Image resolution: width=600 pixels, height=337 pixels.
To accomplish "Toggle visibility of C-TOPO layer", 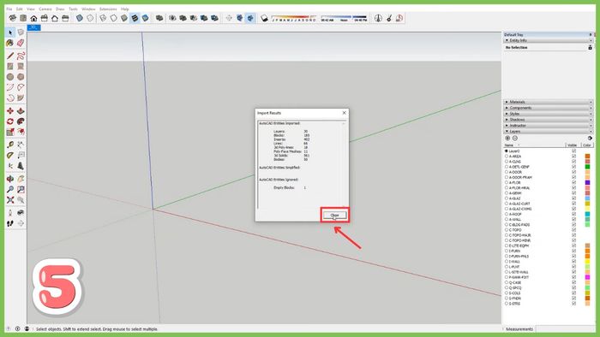I will (573, 230).
